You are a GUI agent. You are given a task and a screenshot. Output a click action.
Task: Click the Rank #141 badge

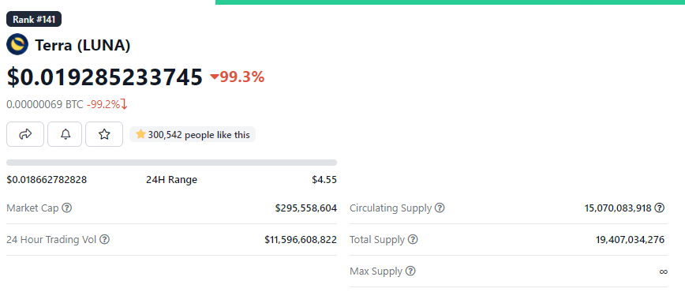tap(34, 19)
